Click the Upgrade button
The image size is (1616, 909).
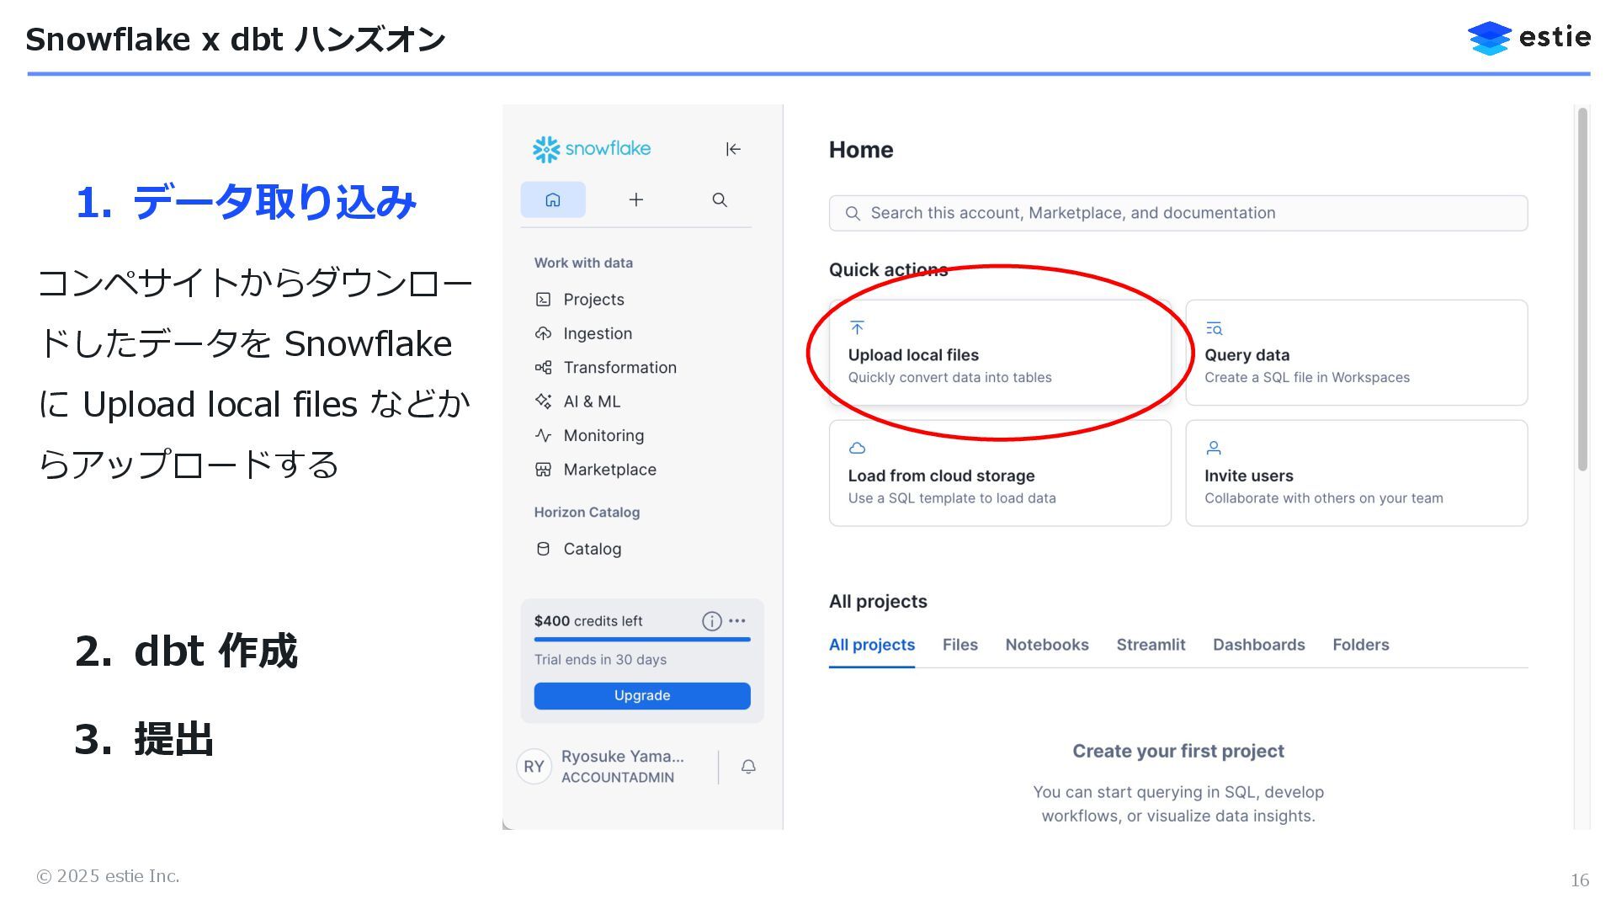click(642, 696)
